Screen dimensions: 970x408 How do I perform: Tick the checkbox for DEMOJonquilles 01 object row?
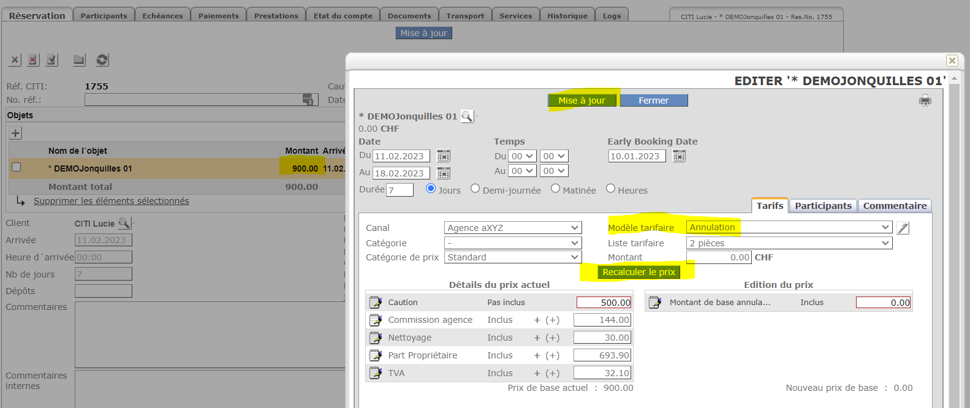(17, 167)
